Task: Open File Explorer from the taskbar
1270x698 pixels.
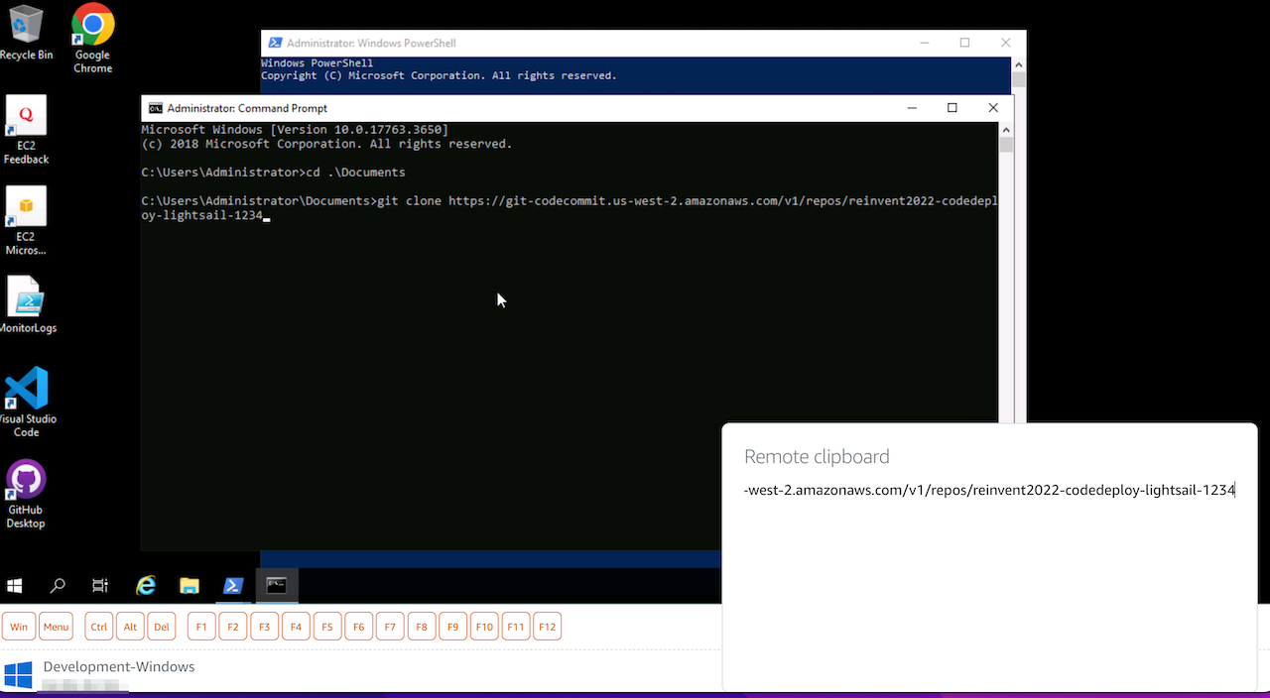Action: click(189, 586)
